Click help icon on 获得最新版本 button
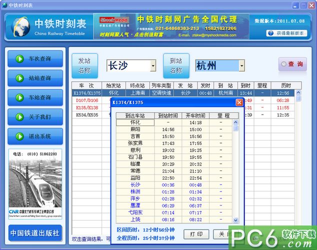 pos(271,33)
